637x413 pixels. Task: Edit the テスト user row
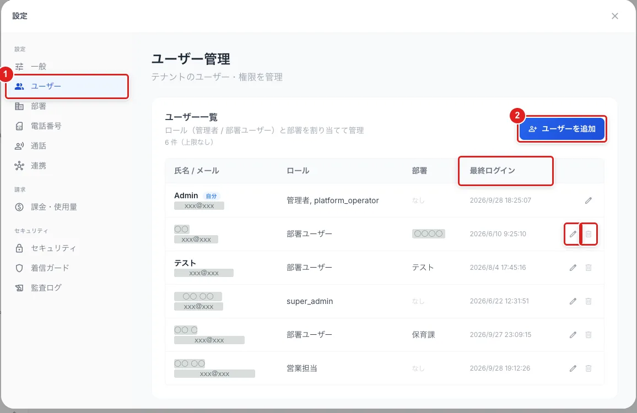pos(573,268)
